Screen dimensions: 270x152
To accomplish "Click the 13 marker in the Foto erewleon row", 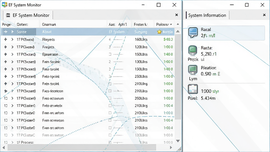I will (6, 106).
